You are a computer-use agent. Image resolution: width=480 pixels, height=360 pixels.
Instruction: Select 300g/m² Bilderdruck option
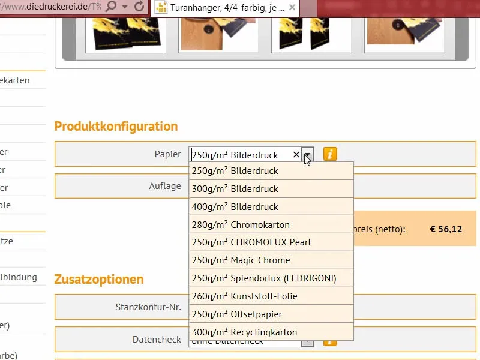point(271,189)
